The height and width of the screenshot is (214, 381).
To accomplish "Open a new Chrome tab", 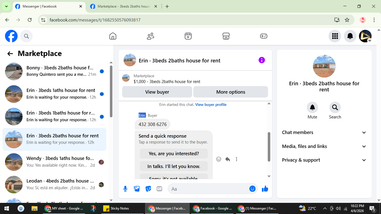I will (x=167, y=6).
